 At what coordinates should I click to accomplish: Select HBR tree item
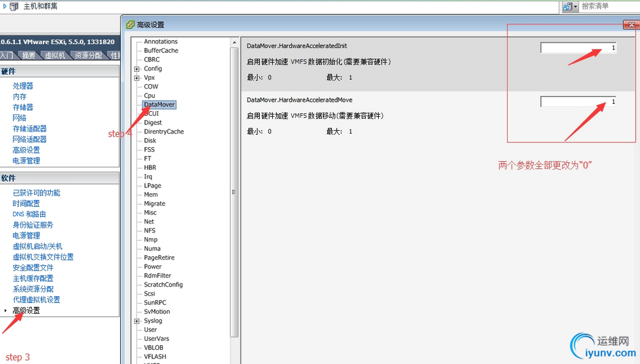coord(150,167)
